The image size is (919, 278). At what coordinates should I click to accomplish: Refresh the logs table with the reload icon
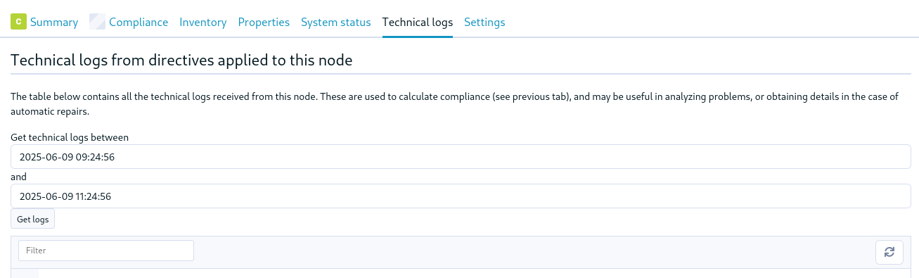click(889, 252)
